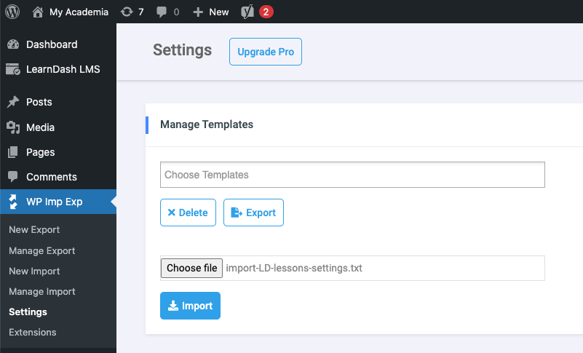Open the Choose Templates dropdown

pyautogui.click(x=352, y=175)
